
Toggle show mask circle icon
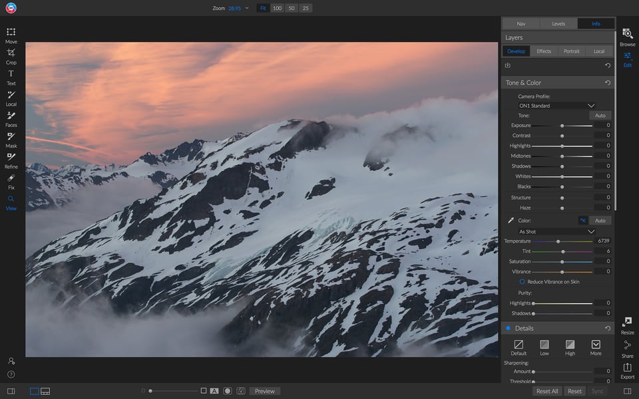pos(228,391)
